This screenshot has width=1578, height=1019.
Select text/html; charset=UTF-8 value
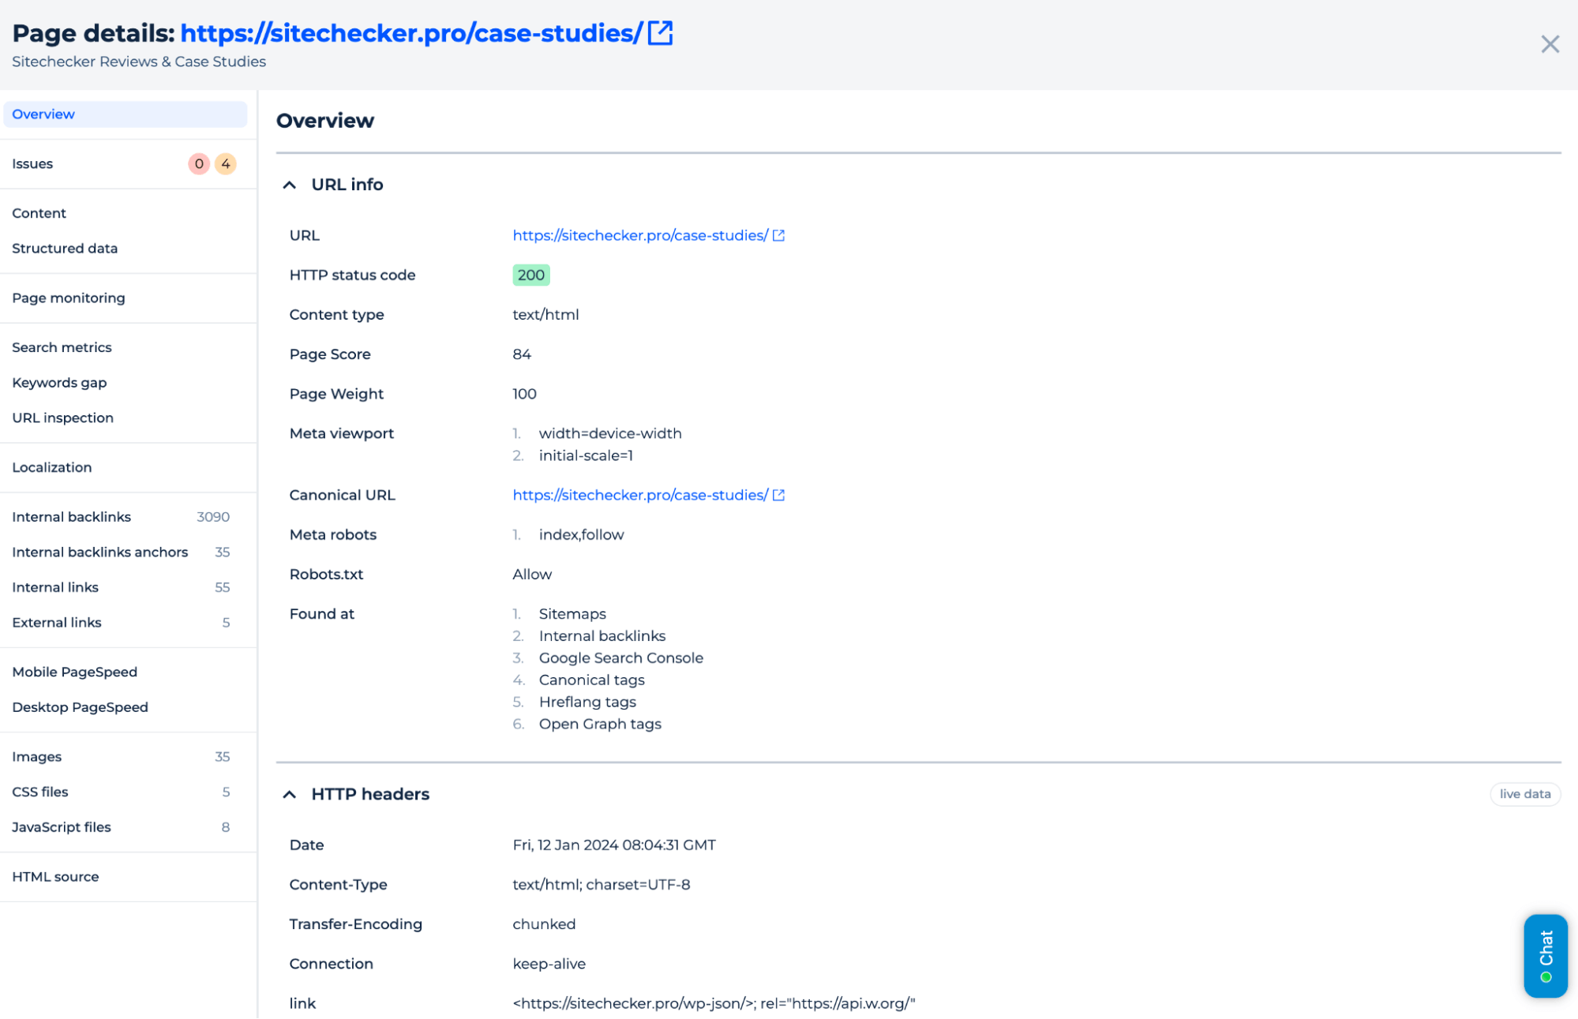602,885
